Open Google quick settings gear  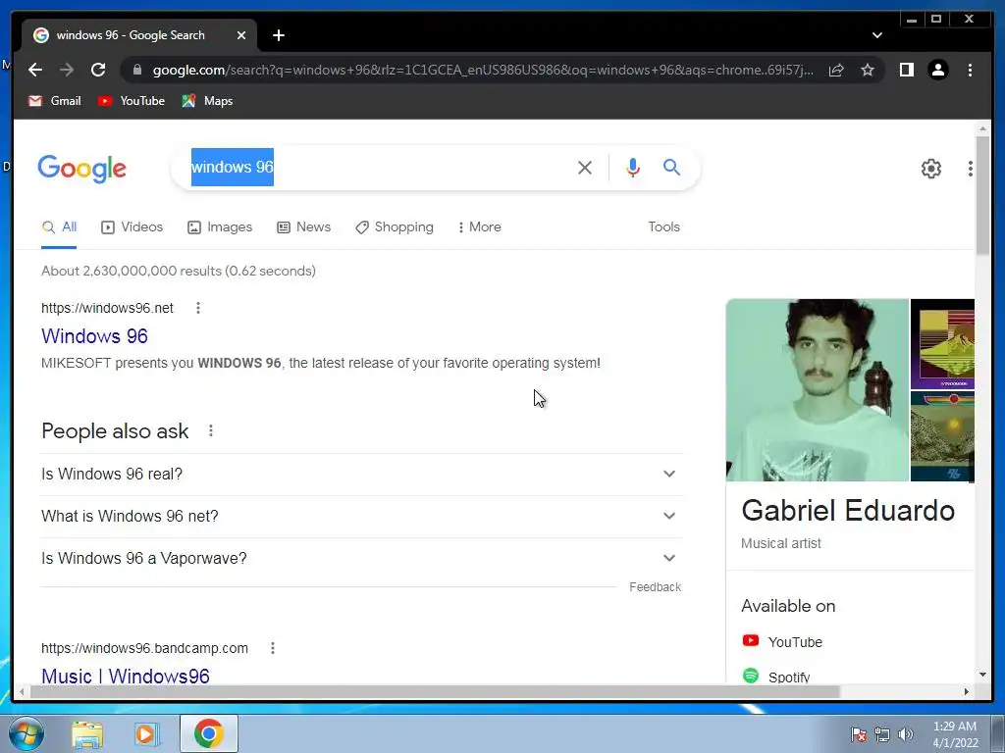pyautogui.click(x=930, y=169)
